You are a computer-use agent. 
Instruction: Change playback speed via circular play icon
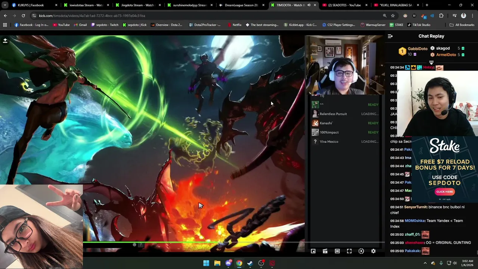361,251
